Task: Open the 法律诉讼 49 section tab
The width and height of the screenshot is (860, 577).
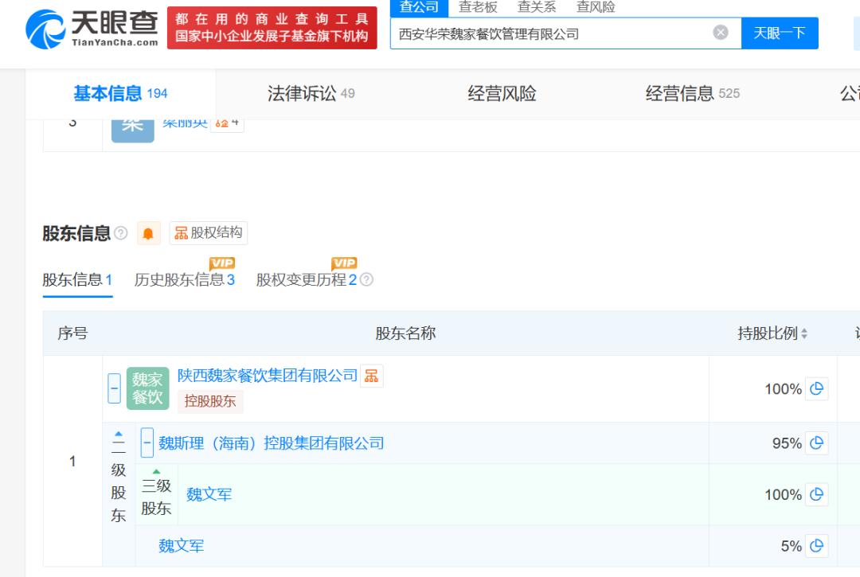Action: 311,94
